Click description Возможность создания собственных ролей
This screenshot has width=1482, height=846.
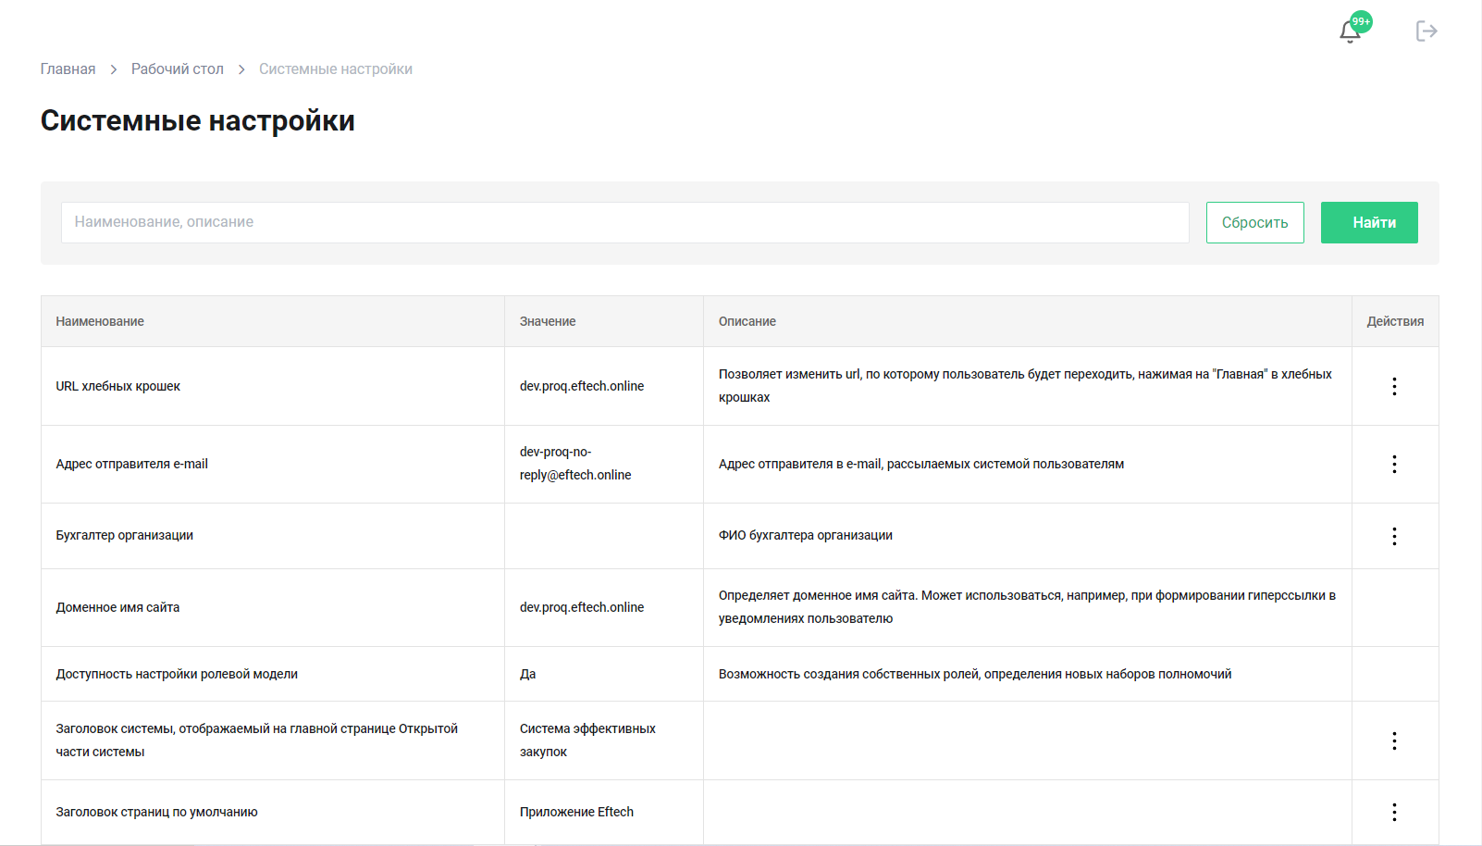(x=975, y=674)
